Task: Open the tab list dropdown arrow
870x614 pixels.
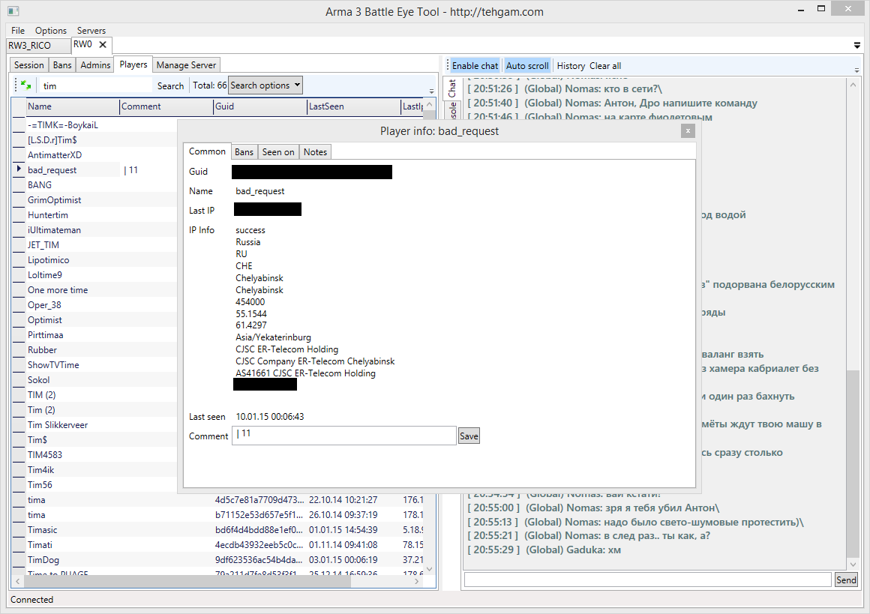Action: pyautogui.click(x=857, y=46)
